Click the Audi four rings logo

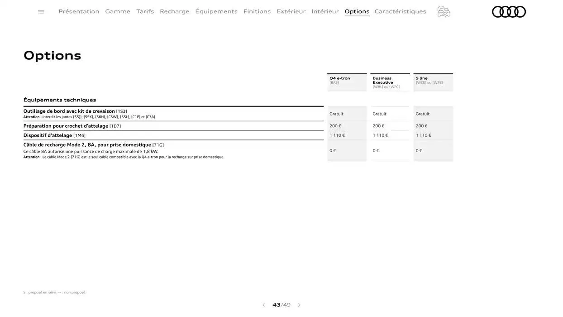tap(509, 12)
